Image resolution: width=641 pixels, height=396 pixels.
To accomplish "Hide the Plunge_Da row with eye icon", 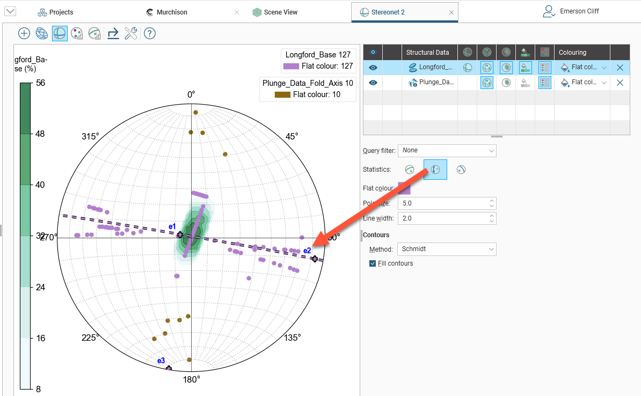I will 373,83.
